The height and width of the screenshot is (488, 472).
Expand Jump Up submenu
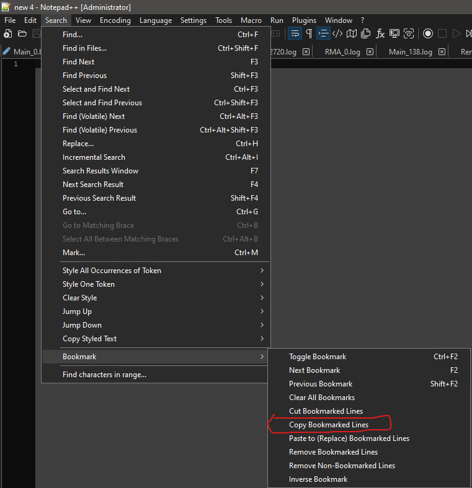156,312
